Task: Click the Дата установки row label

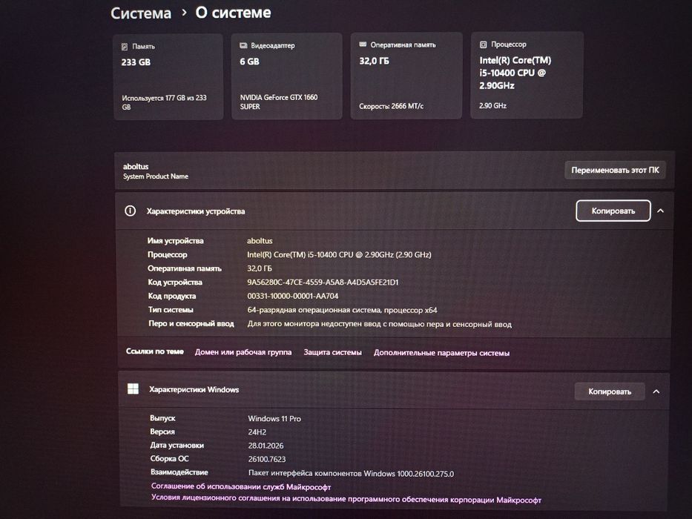Action: 177,445
